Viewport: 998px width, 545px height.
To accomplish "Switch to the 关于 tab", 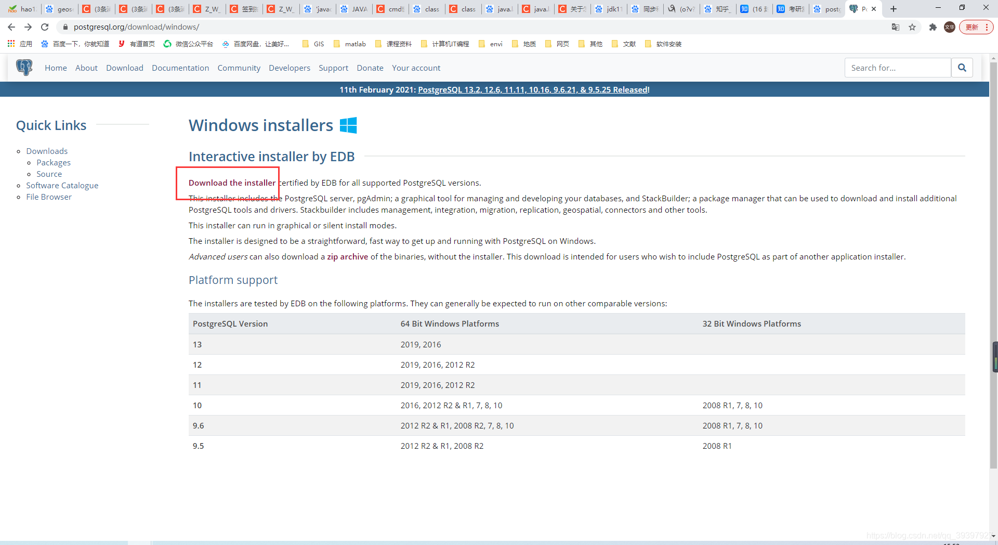I will click(573, 9).
